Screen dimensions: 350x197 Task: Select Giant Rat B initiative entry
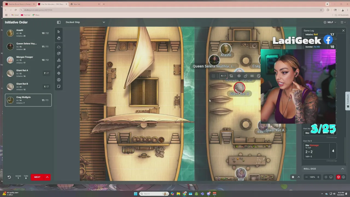click(x=28, y=87)
